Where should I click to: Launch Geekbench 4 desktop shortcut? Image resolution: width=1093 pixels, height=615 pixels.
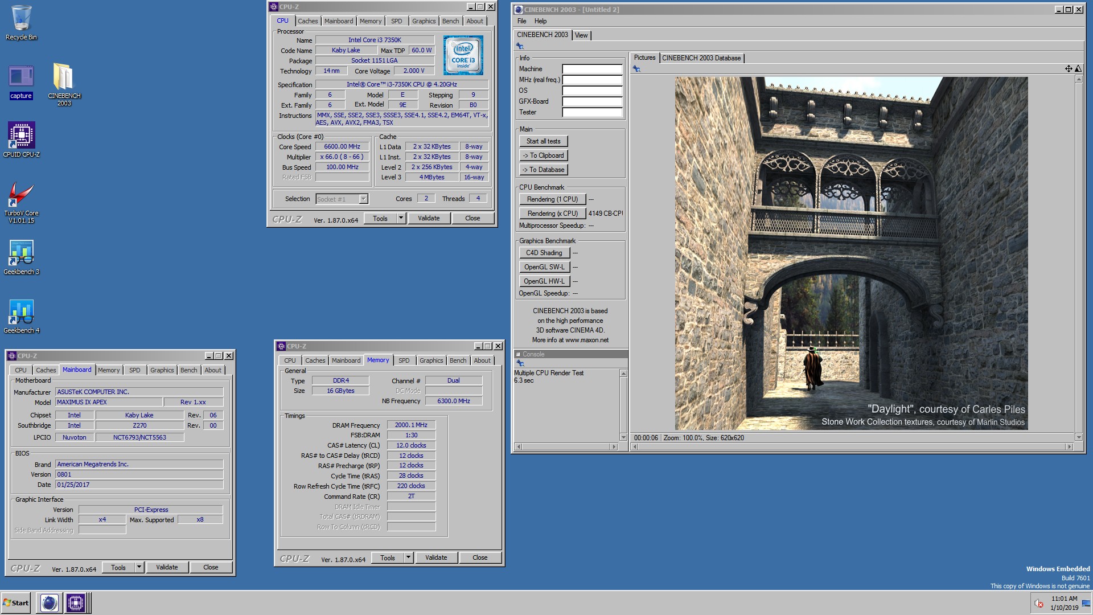21,317
